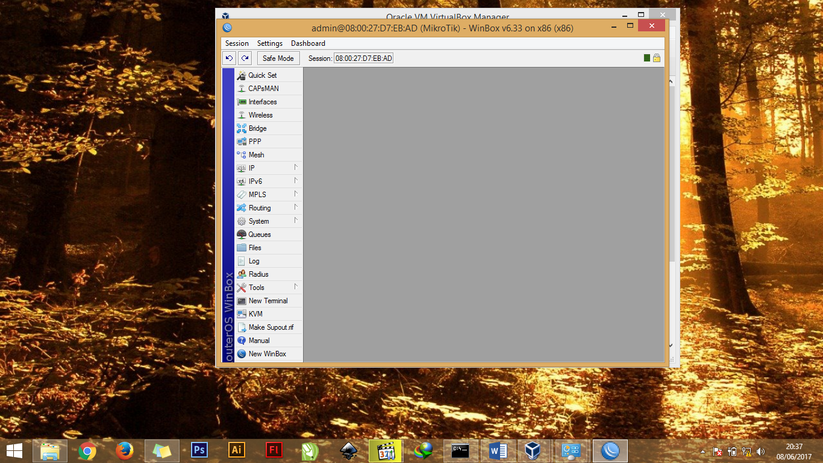Open Photoshop from the taskbar
The height and width of the screenshot is (463, 823).
tap(199, 450)
